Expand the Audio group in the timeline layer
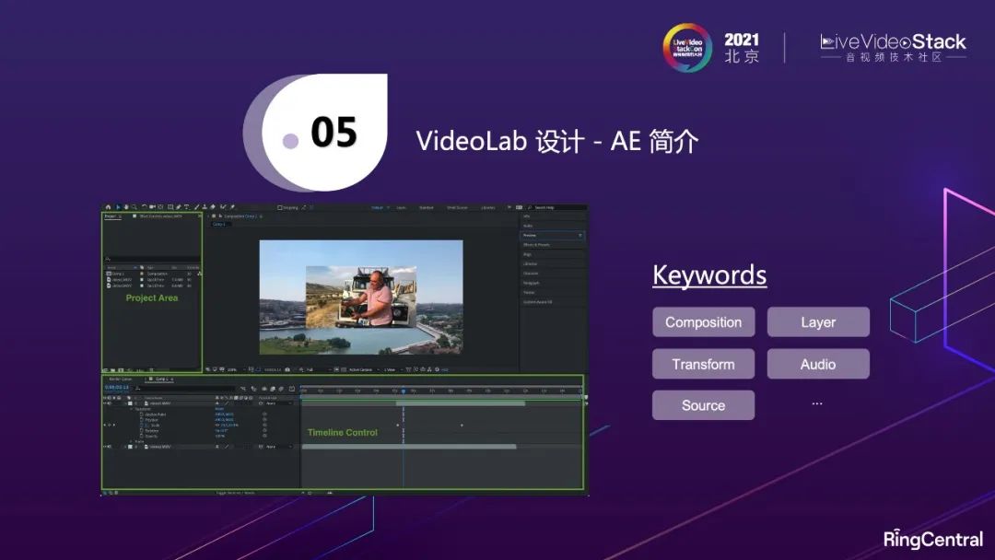This screenshot has width=995, height=560. click(x=132, y=441)
